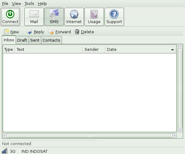Open the Internet globe button
Screen dimensions: 185x154
[x=74, y=17]
